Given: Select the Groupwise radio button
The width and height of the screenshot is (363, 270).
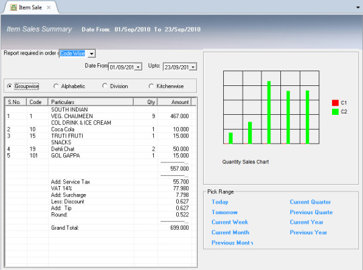Looking at the screenshot, I should [9, 86].
